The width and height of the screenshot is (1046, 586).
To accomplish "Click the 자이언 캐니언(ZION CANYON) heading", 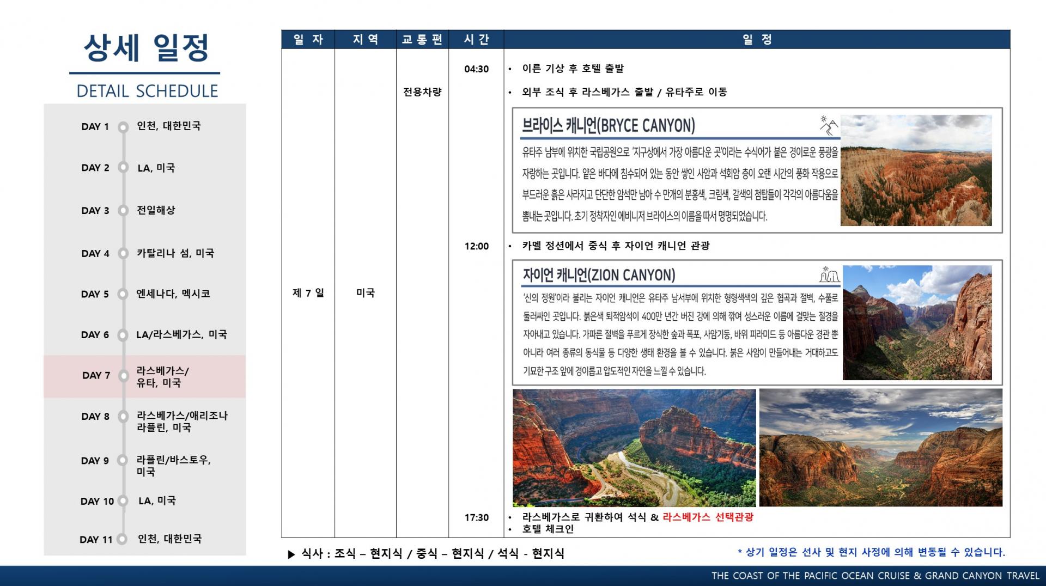I will [599, 275].
